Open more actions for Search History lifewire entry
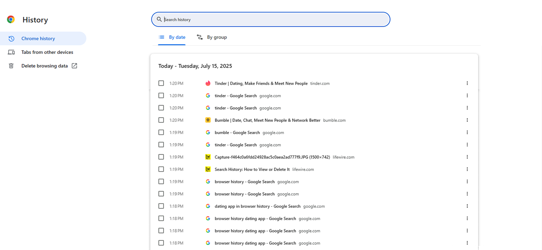 click(467, 169)
